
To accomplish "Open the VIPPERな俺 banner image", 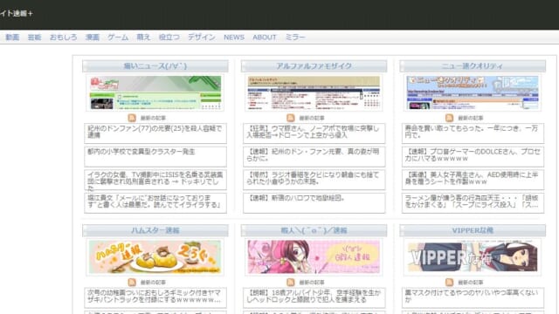I will pyautogui.click(x=473, y=257).
